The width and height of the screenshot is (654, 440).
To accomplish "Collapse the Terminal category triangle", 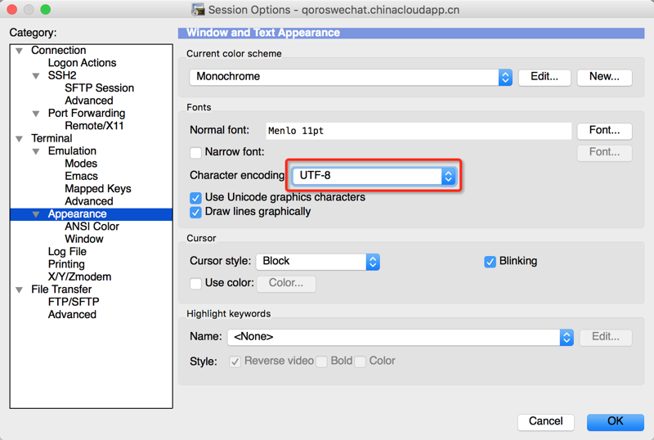I will [19, 138].
